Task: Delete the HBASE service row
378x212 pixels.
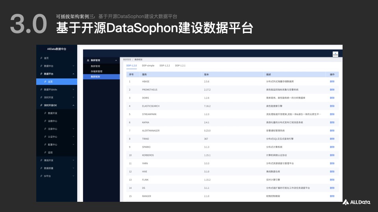Action: pos(332,82)
